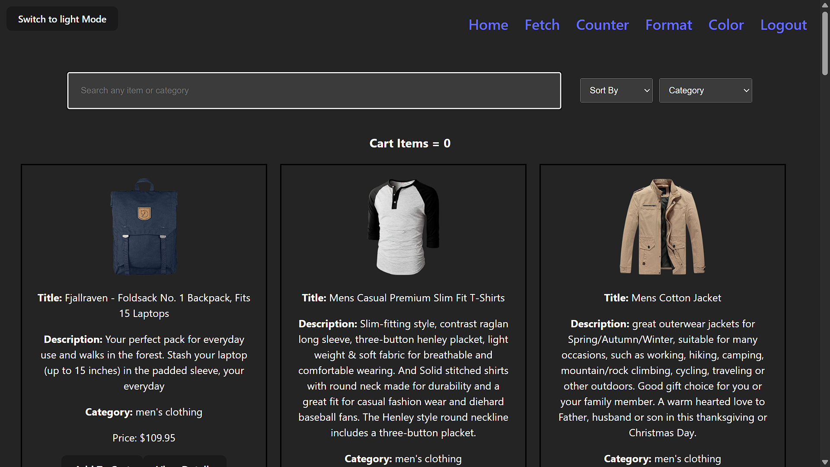Click the tan cotton jacket image
This screenshot has height=467, width=830.
pos(662,227)
